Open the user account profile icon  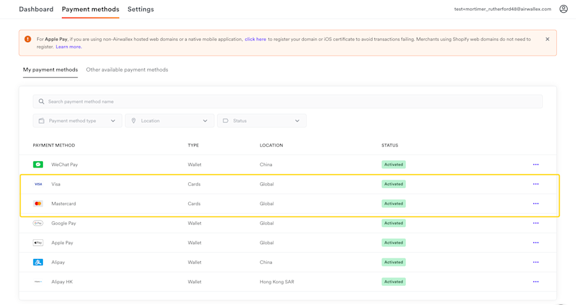(x=563, y=9)
